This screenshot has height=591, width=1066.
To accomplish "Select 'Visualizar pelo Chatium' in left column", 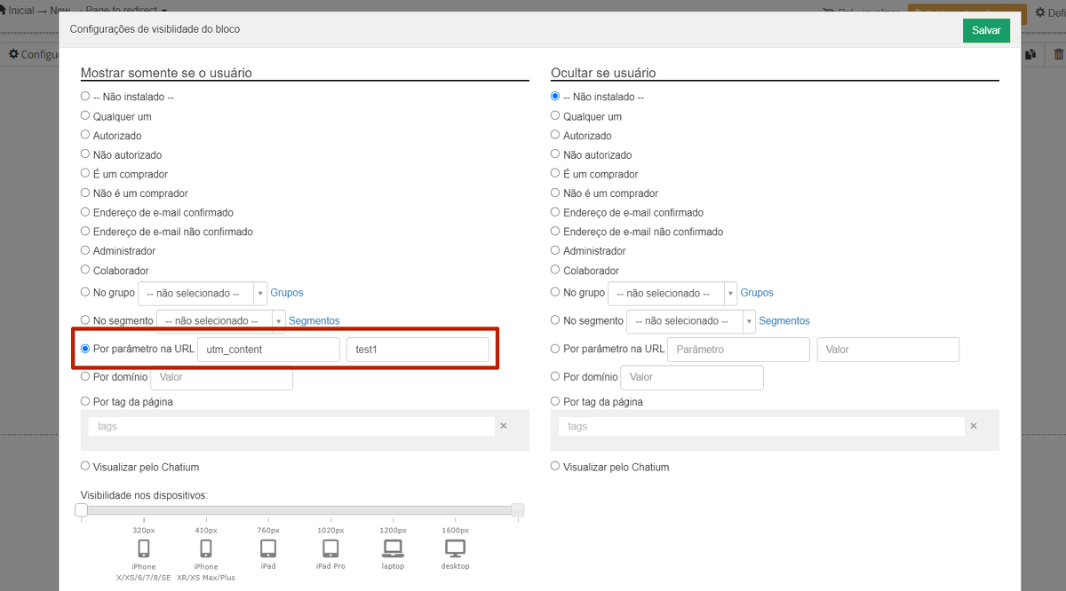I will pyautogui.click(x=85, y=467).
